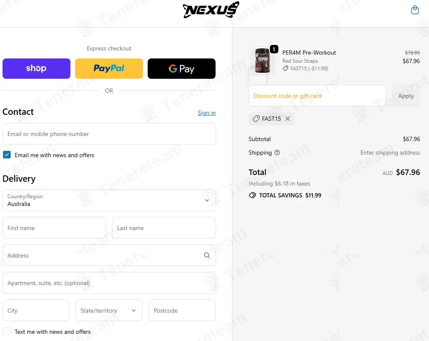Open the Country/Region dropdown

click(109, 200)
